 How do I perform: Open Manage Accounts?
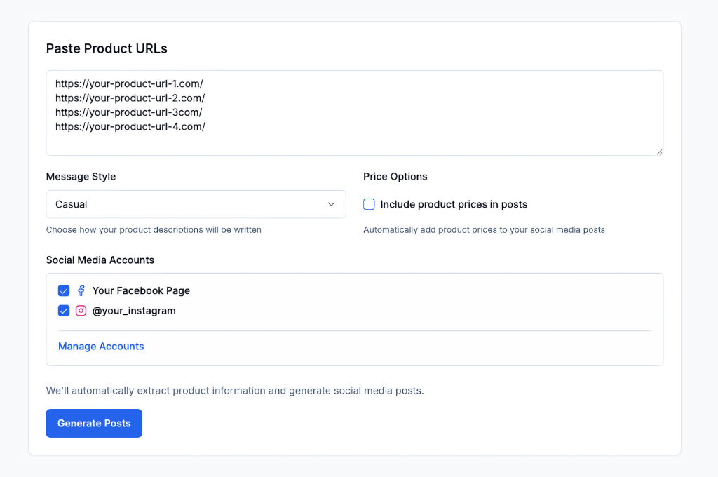tap(100, 346)
